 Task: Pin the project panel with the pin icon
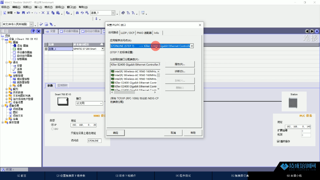tap(33, 31)
